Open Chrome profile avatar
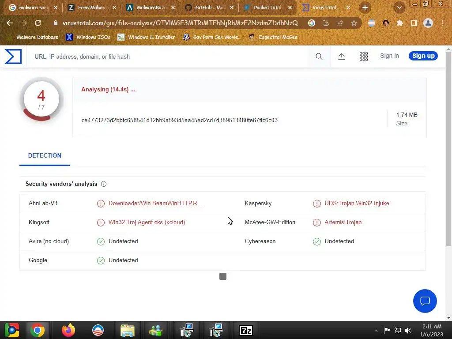452x339 pixels. coord(428,23)
